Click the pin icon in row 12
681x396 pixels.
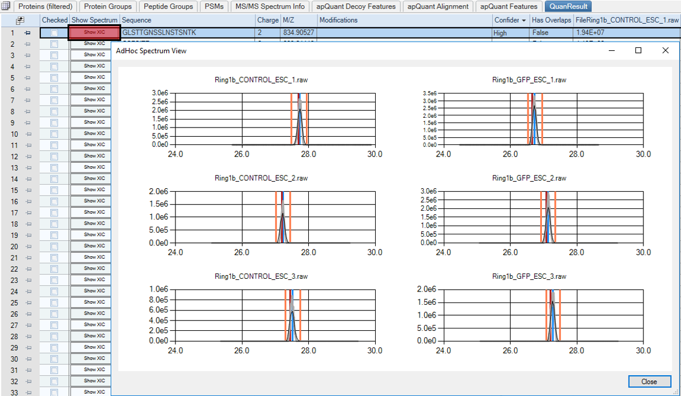[x=29, y=157]
